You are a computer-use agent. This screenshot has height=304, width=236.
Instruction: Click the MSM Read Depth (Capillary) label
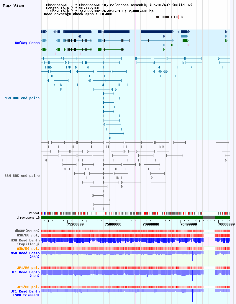(x=25, y=242)
